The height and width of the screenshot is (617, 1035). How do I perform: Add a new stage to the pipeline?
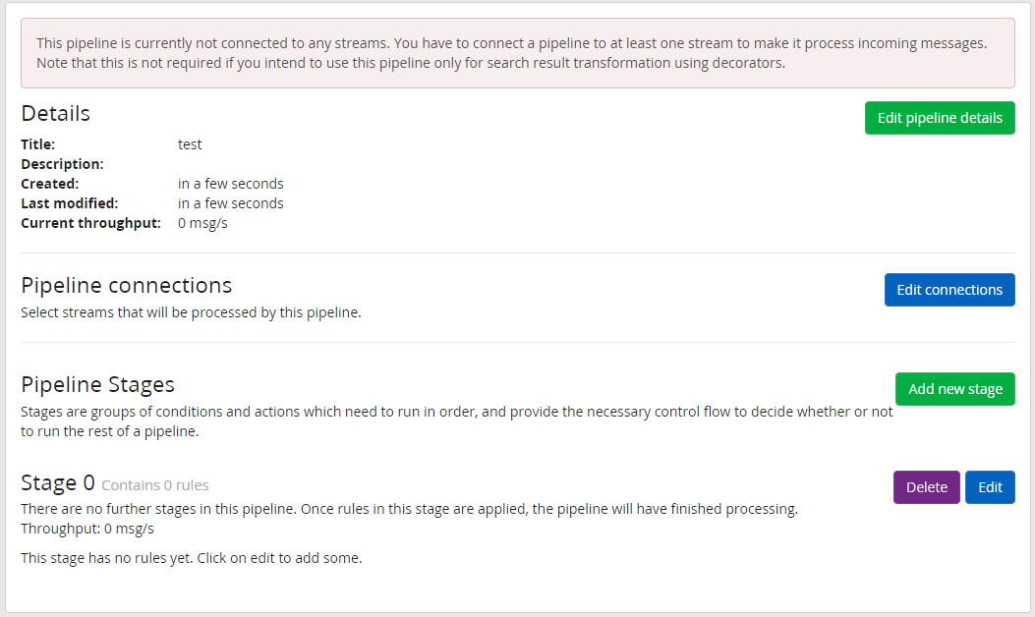[x=954, y=389]
